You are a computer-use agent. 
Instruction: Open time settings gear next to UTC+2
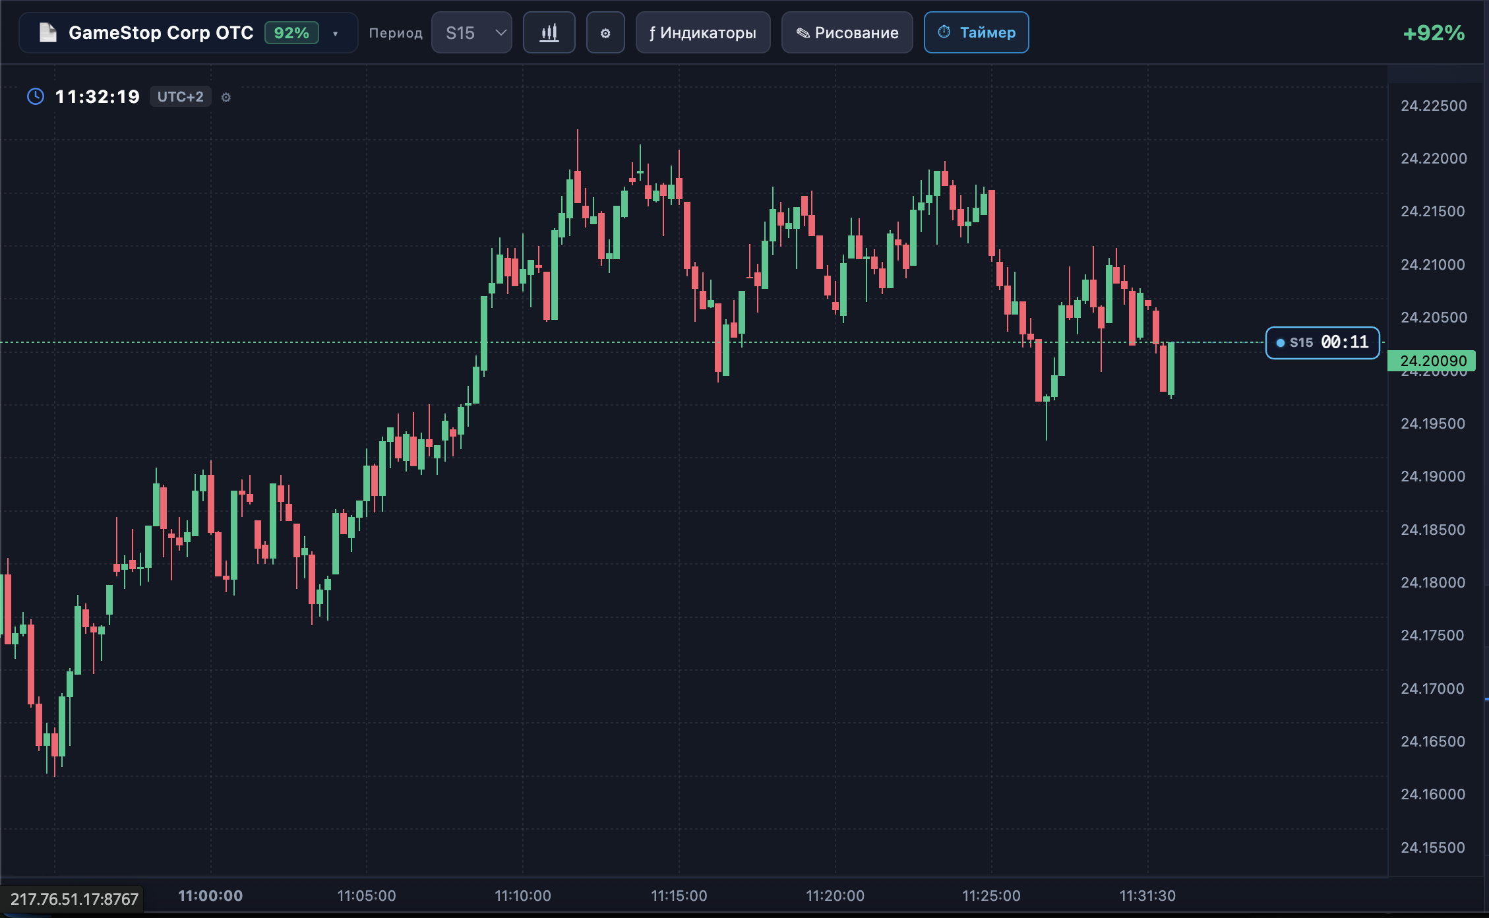[226, 97]
